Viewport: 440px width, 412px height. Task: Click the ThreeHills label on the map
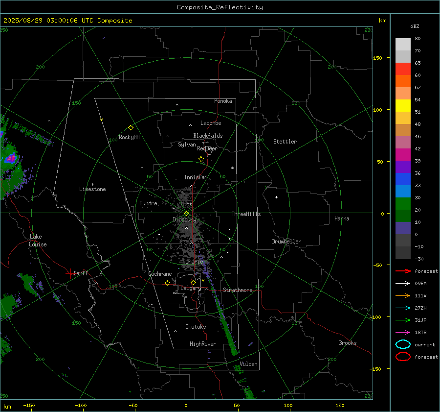point(246,214)
